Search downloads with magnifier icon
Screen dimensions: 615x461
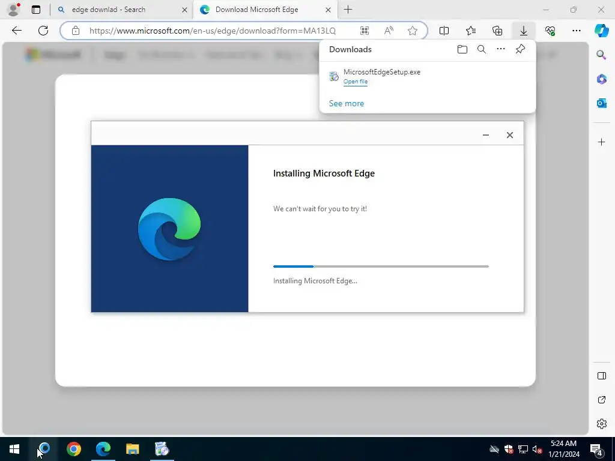click(x=481, y=49)
